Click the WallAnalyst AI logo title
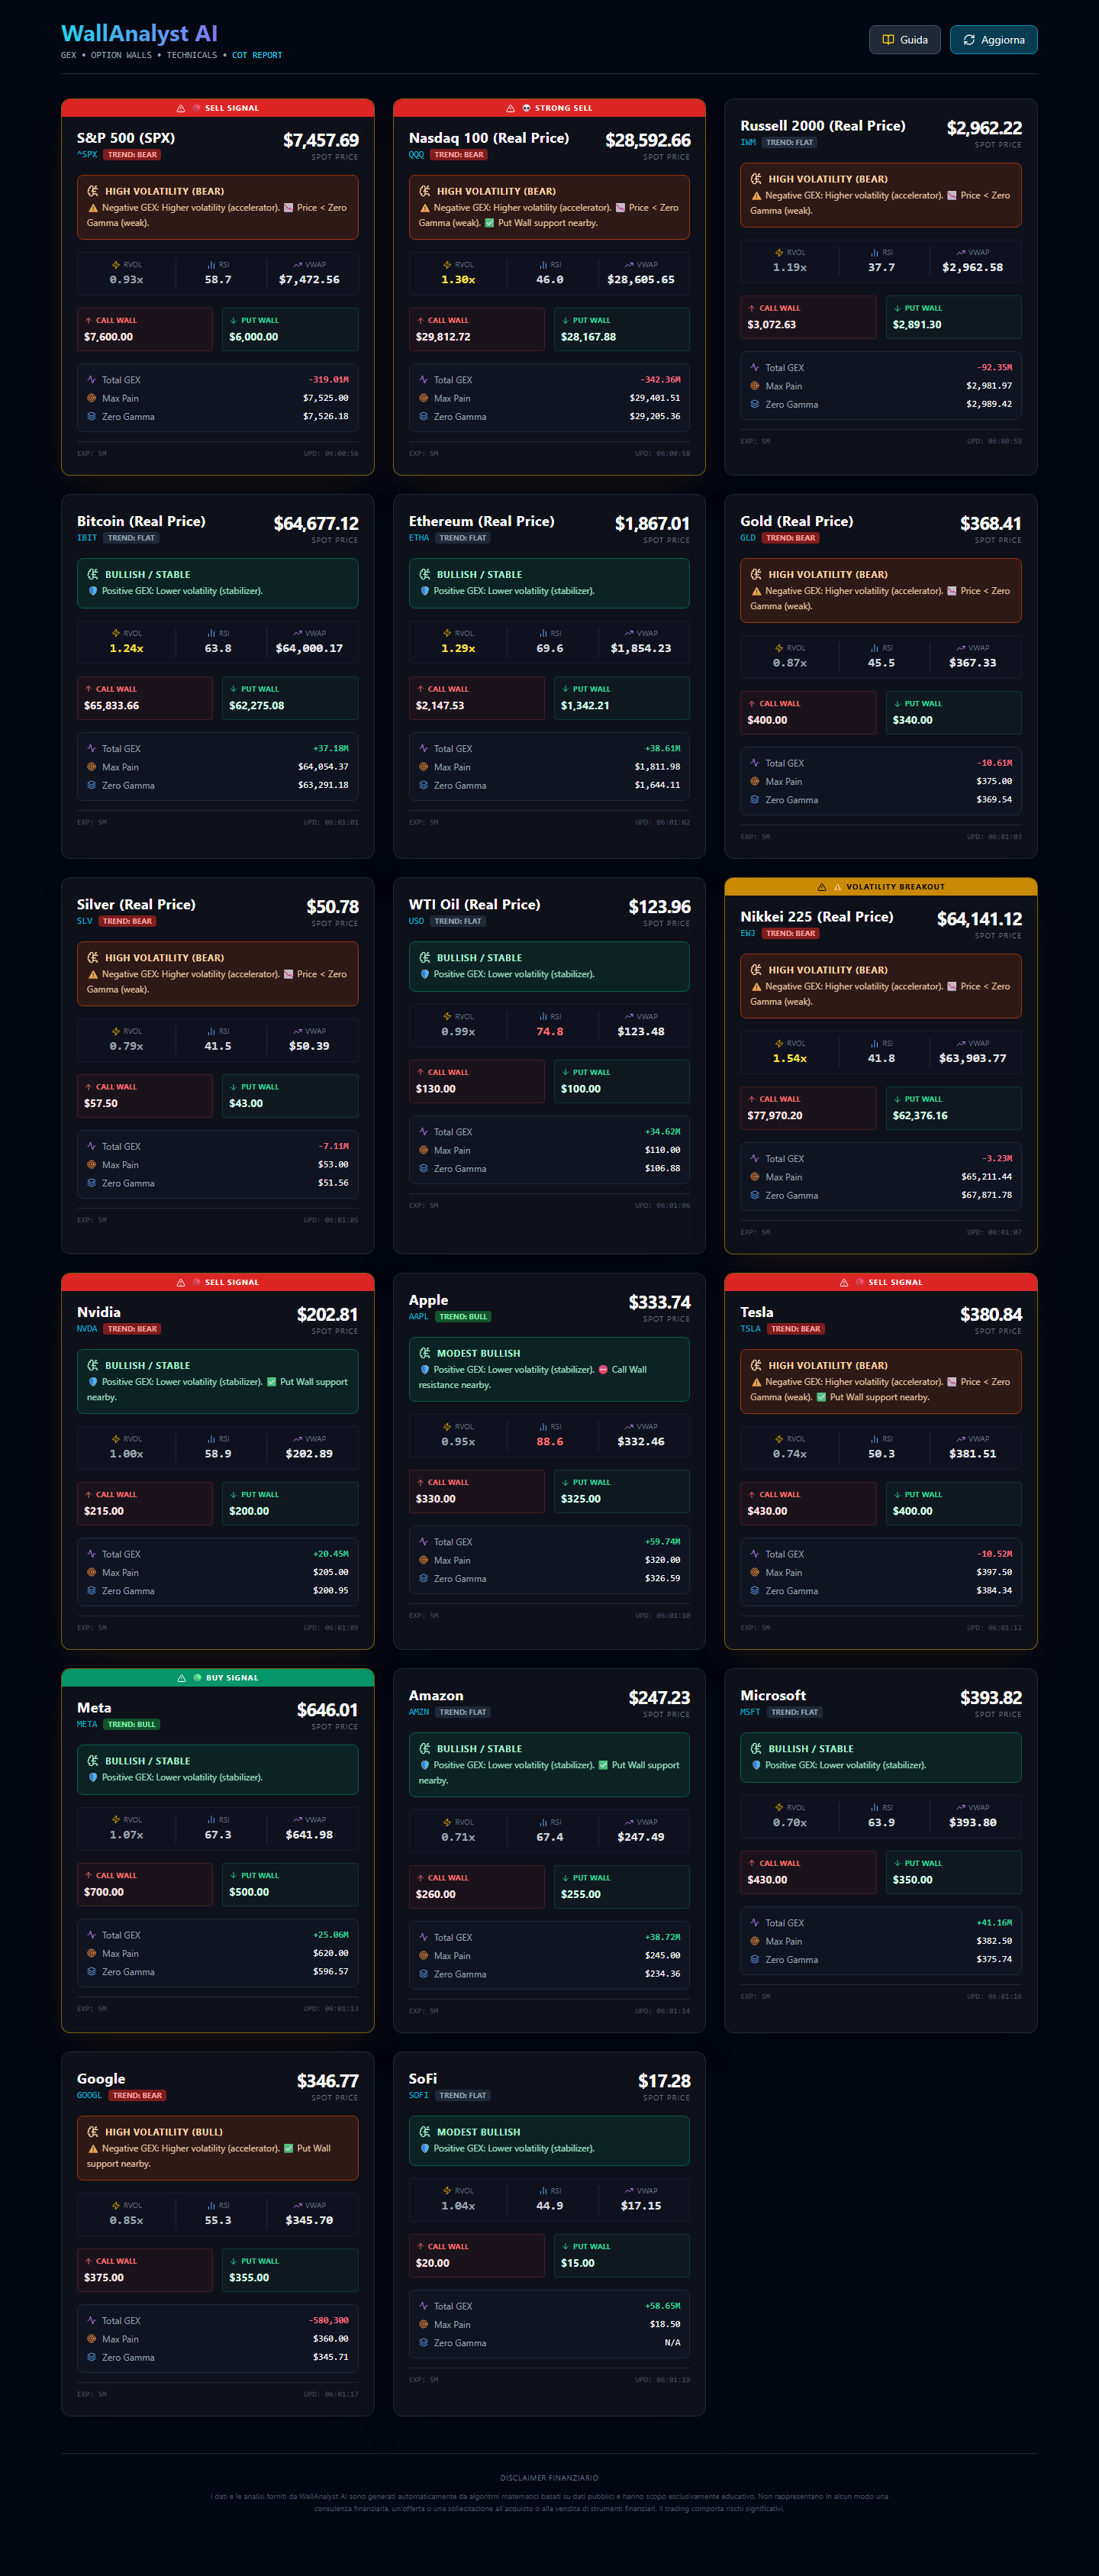Viewport: 1099px width, 2576px height. 139,34
